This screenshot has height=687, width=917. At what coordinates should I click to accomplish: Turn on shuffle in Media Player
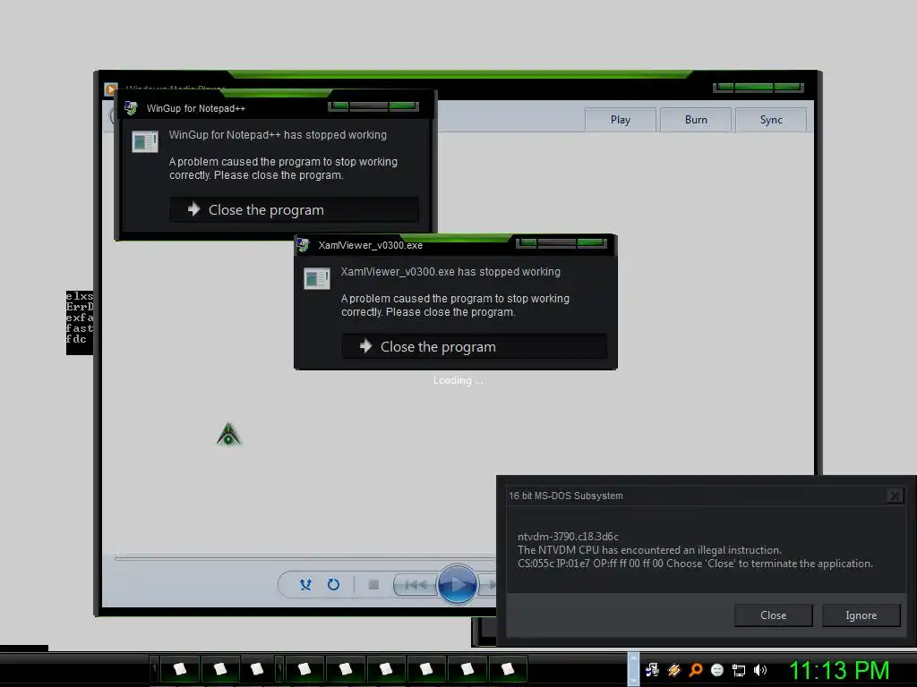click(x=306, y=584)
